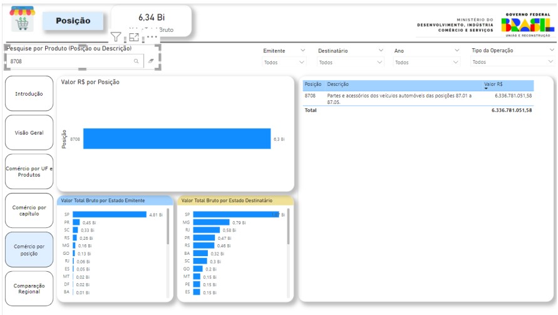558x315 pixels.
Task: Open the Ano Todos dropdown
Action: (x=425, y=62)
